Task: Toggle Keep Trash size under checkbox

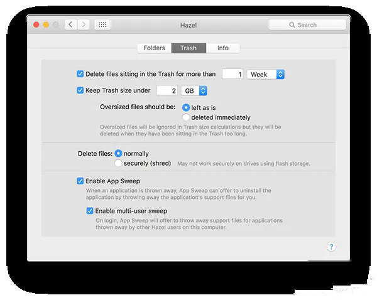Action: 80,90
